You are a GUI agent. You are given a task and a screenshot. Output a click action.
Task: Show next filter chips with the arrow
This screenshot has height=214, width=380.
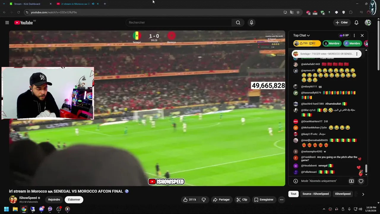point(363,194)
